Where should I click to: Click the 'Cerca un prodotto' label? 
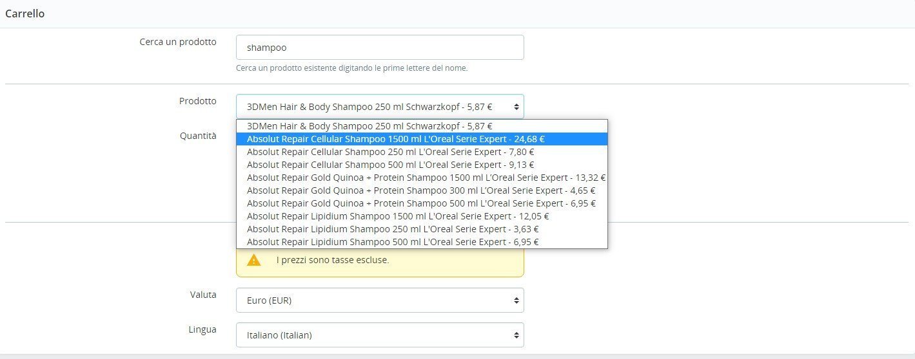point(178,42)
